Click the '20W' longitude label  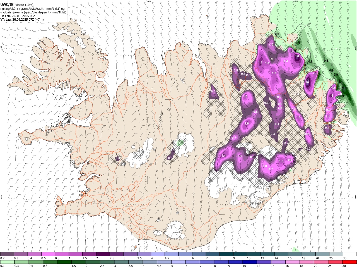148,1
